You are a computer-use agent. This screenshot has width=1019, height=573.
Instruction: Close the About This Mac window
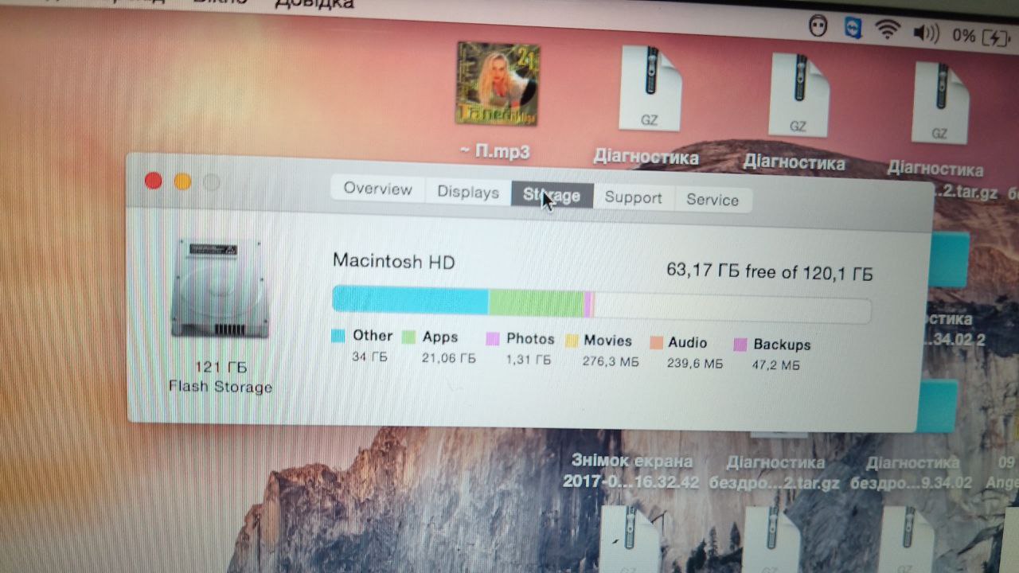(x=153, y=181)
